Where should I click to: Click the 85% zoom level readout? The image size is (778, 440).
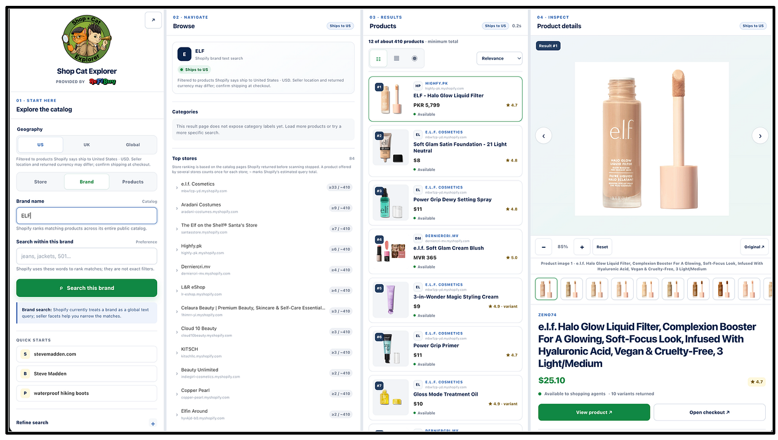pyautogui.click(x=563, y=247)
